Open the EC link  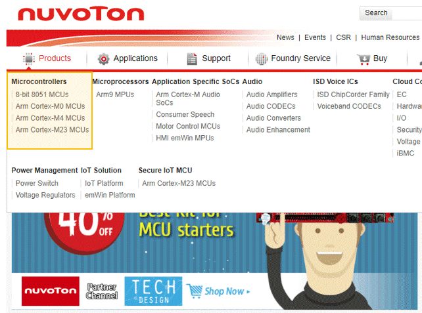(x=402, y=94)
